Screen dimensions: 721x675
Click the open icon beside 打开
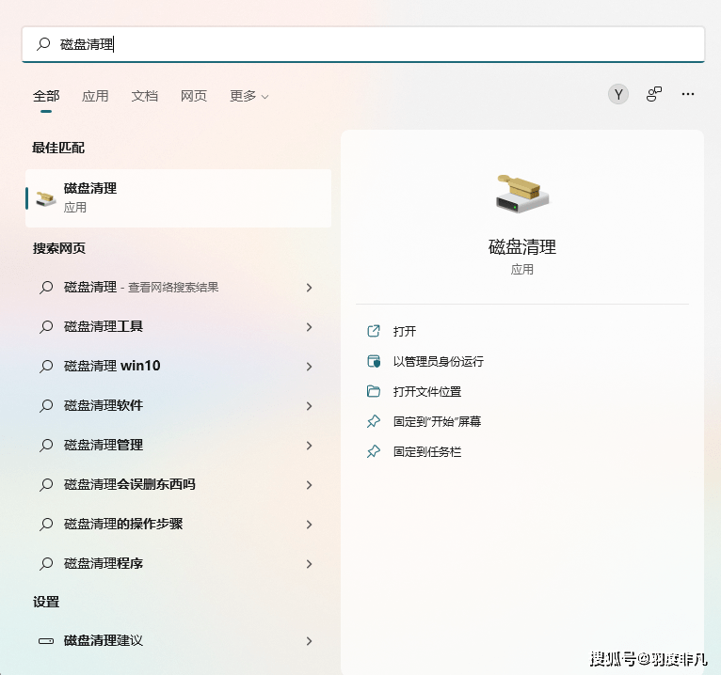pyautogui.click(x=374, y=331)
